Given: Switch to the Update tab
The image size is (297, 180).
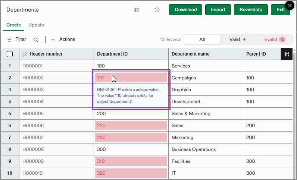Looking at the screenshot, I should point(36,25).
